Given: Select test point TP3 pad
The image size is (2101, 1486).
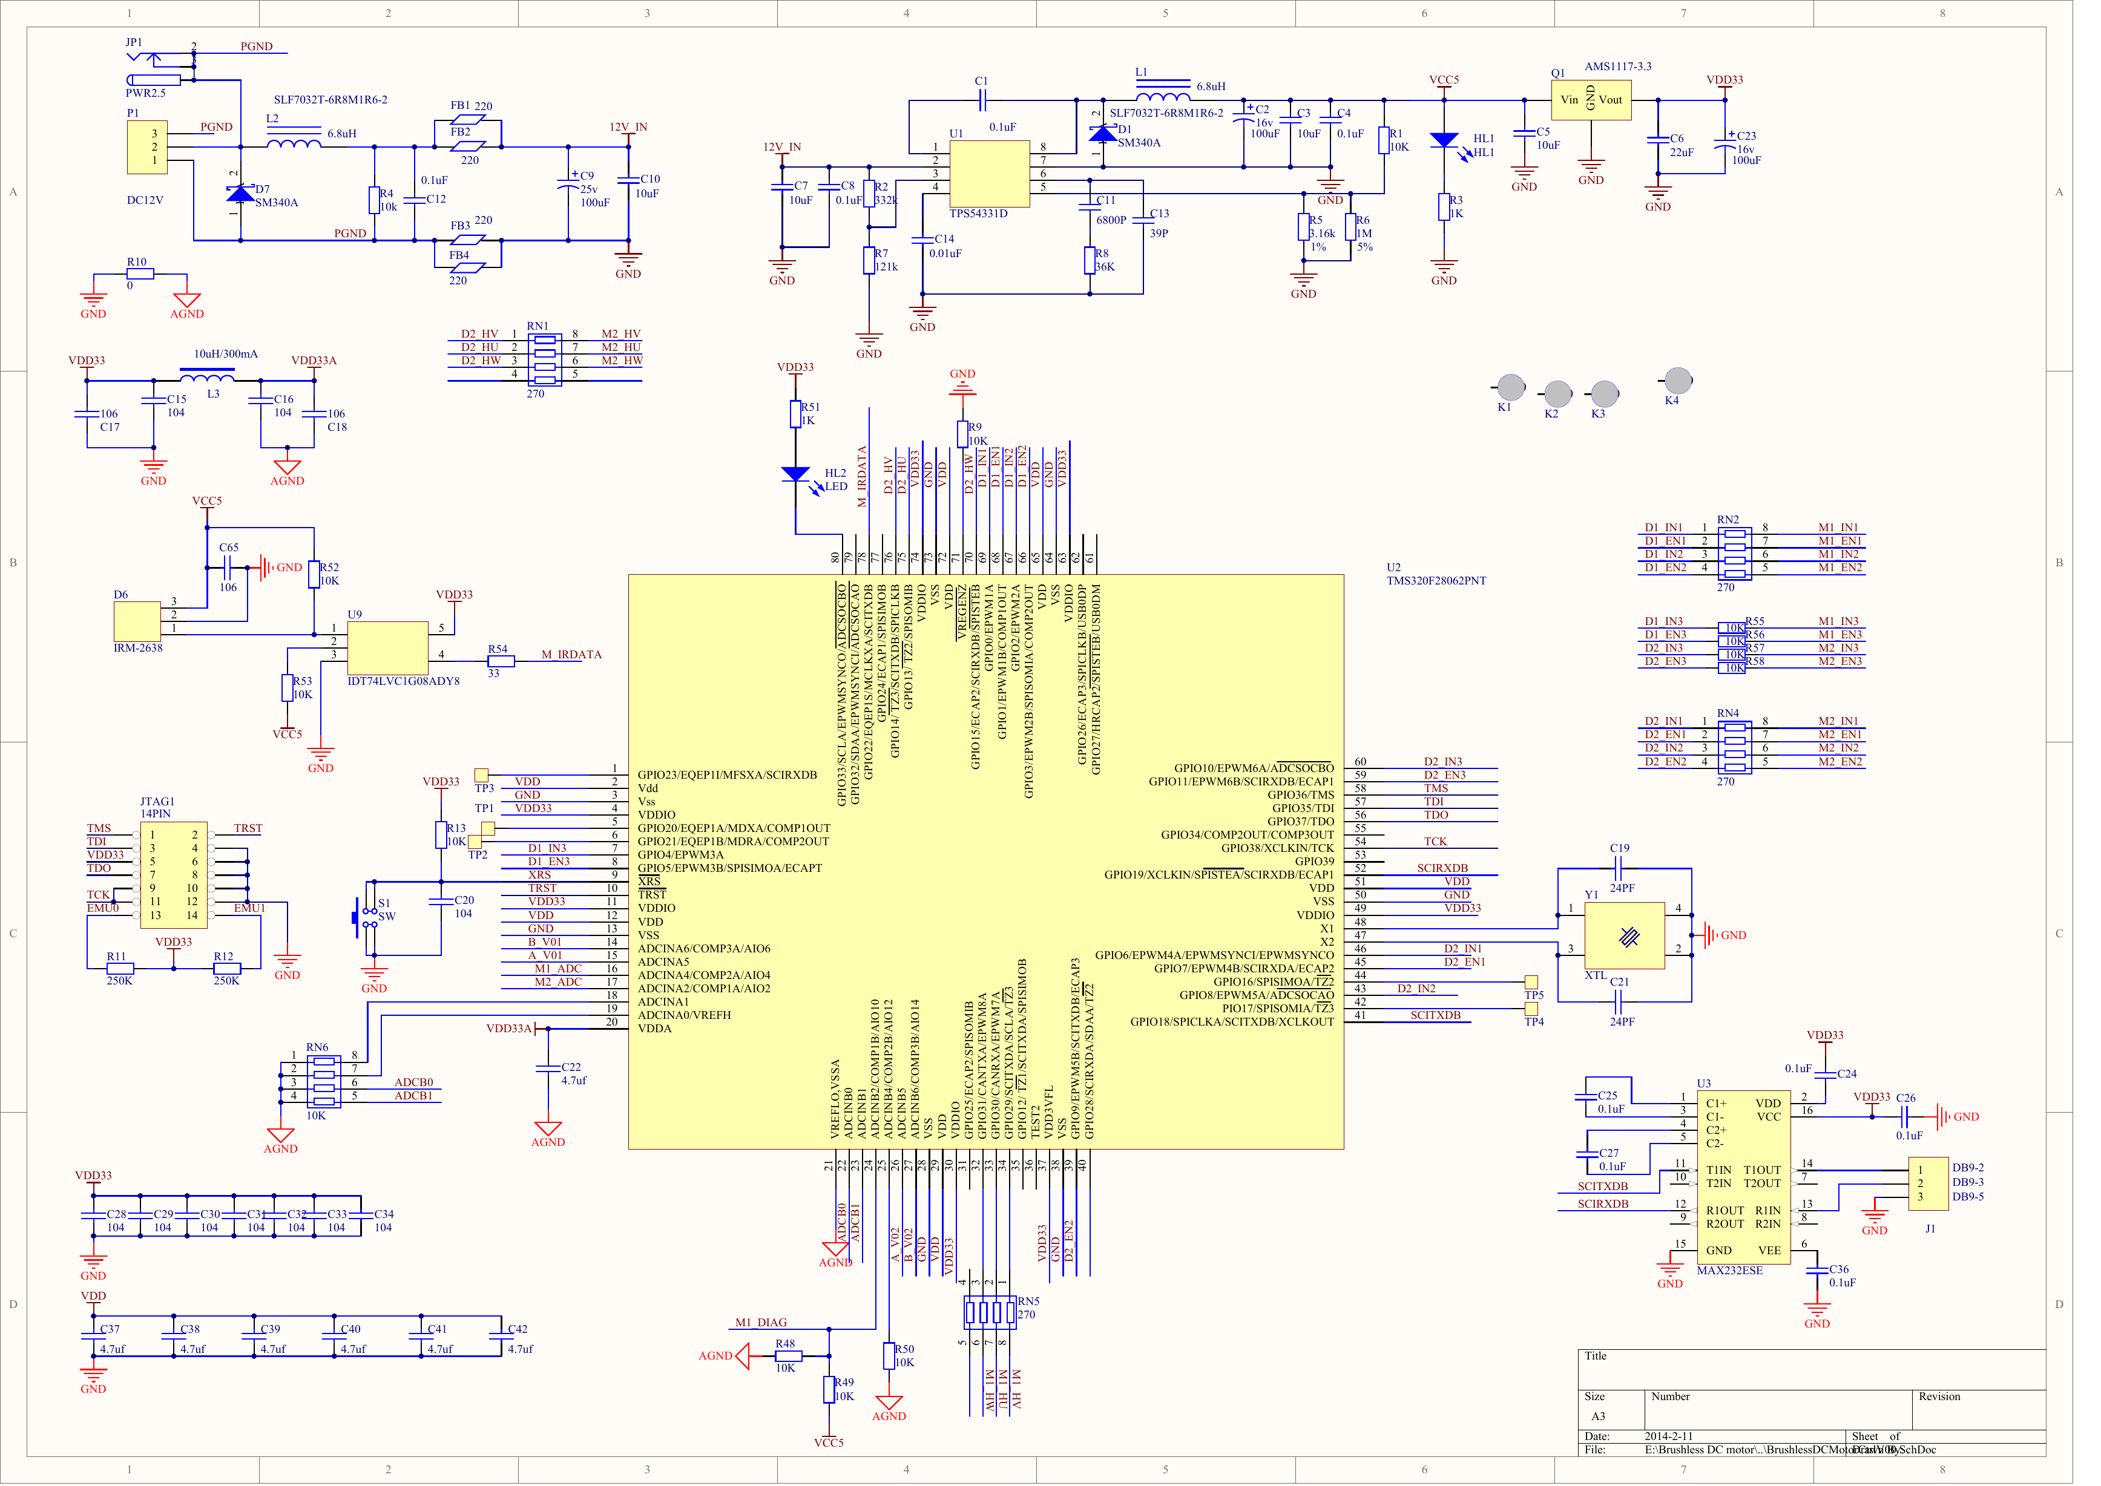Looking at the screenshot, I should 482,775.
